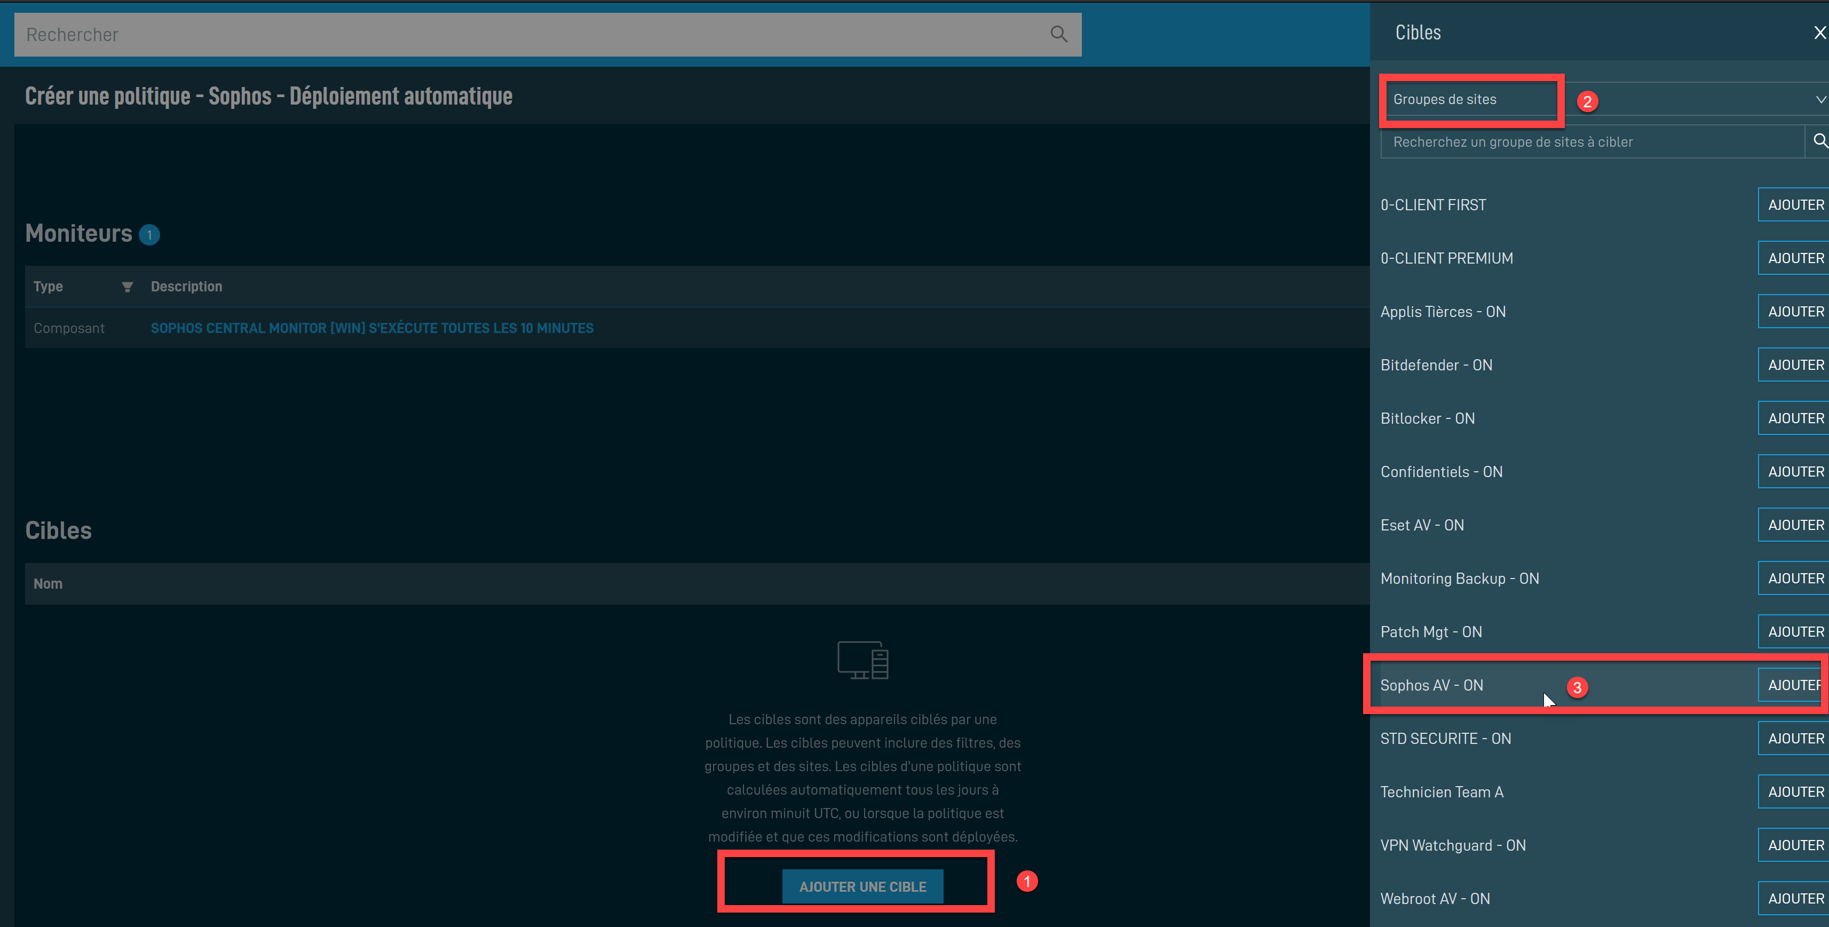Click the site group search magnifier icon
Viewport: 1829px width, 927px height.
coord(1819,141)
